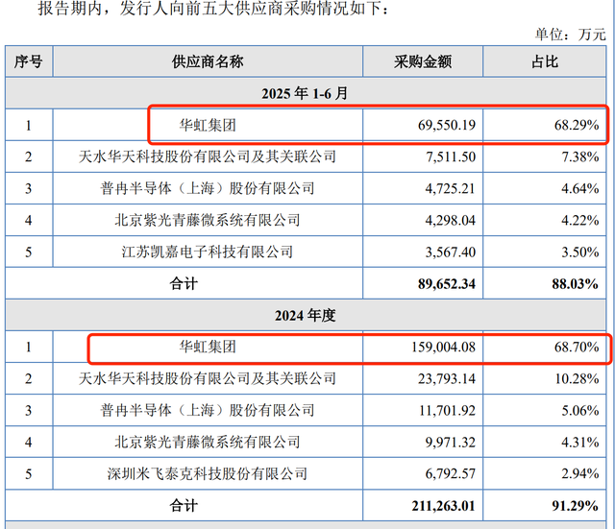
Task: Select the 占比 column header
Action: pos(544,61)
